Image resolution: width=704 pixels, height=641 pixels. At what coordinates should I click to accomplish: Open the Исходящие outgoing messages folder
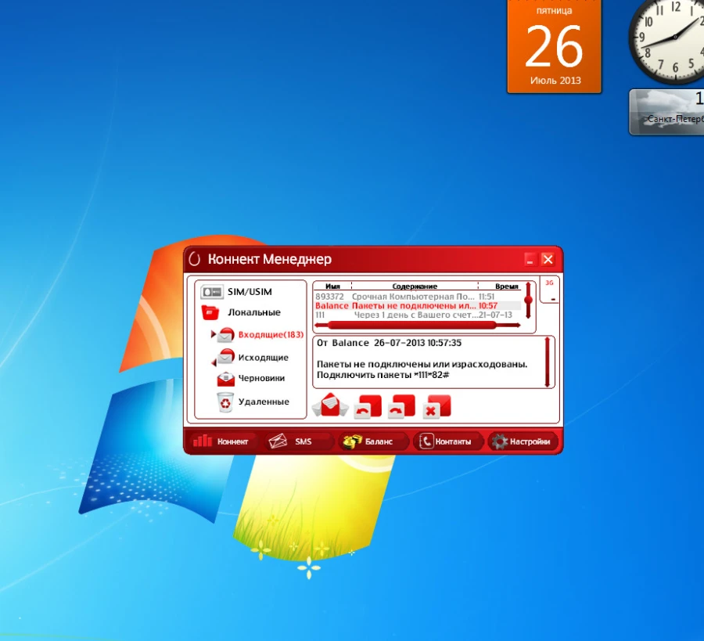(x=263, y=358)
